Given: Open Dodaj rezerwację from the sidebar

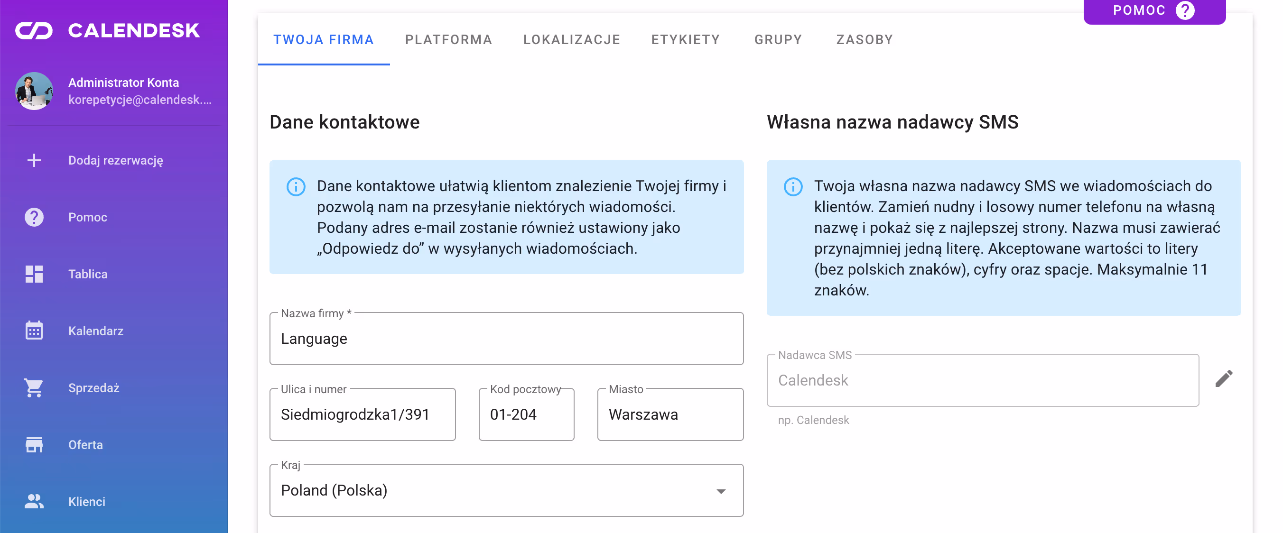Looking at the screenshot, I should pos(115,160).
